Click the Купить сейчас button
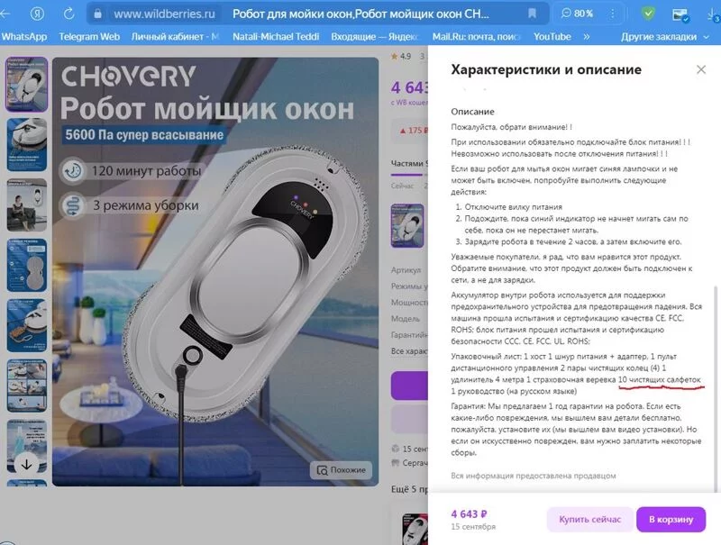This screenshot has height=545, width=721. 589,519
